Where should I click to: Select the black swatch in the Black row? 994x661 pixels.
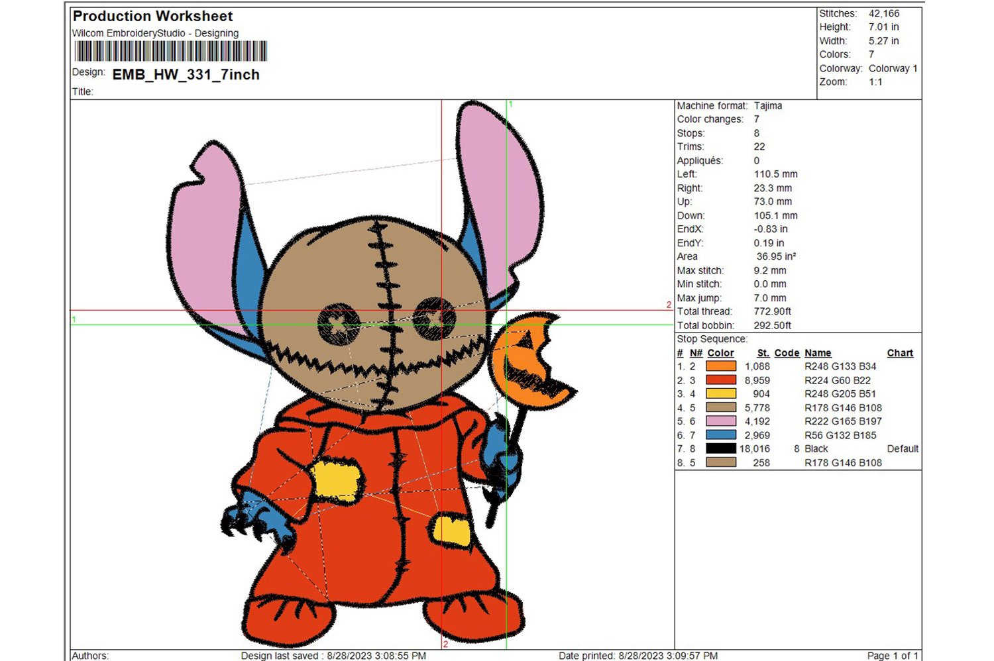click(x=721, y=448)
